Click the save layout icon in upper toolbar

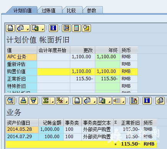(66, 28)
